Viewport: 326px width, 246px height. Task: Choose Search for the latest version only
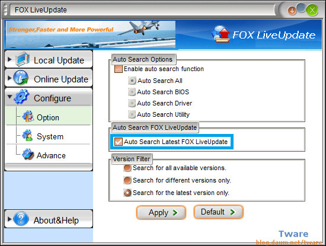click(127, 193)
